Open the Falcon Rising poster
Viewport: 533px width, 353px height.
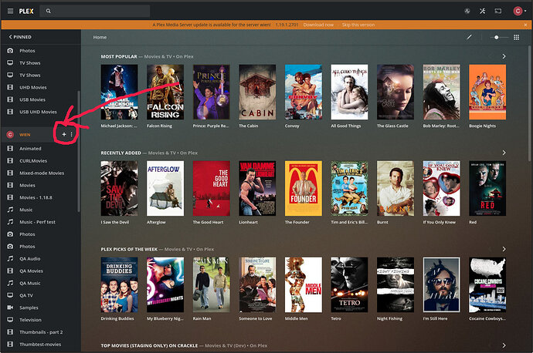pyautogui.click(x=165, y=92)
